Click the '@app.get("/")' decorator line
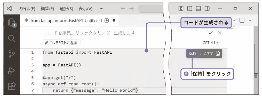Viewport: 262px width, 98px height. point(59,77)
